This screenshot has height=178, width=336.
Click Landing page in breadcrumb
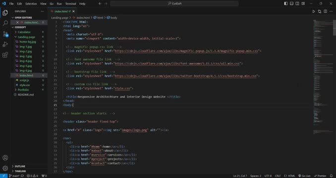click(x=59, y=18)
